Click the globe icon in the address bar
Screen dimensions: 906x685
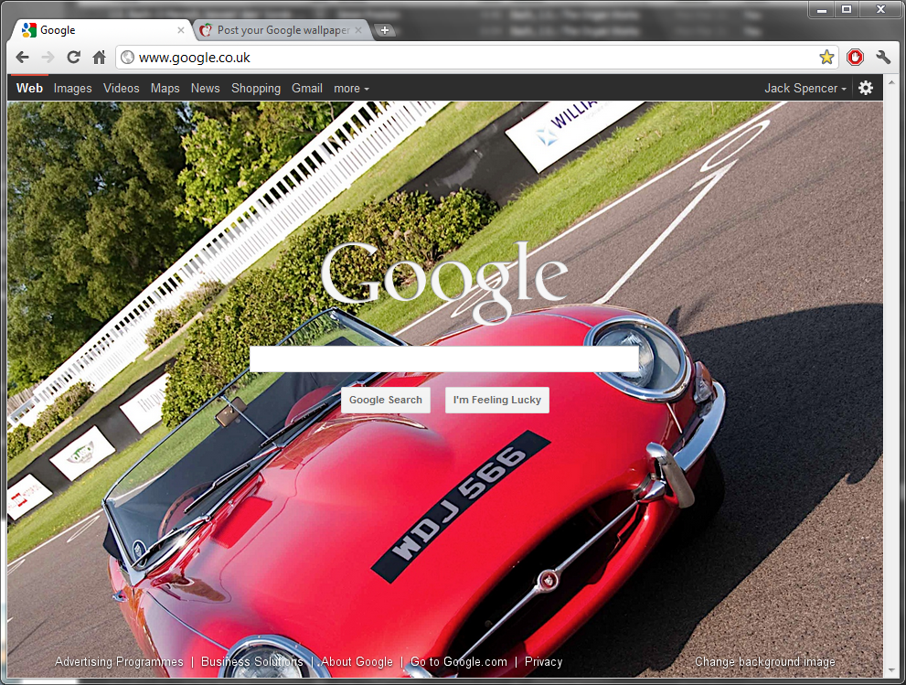click(x=128, y=58)
